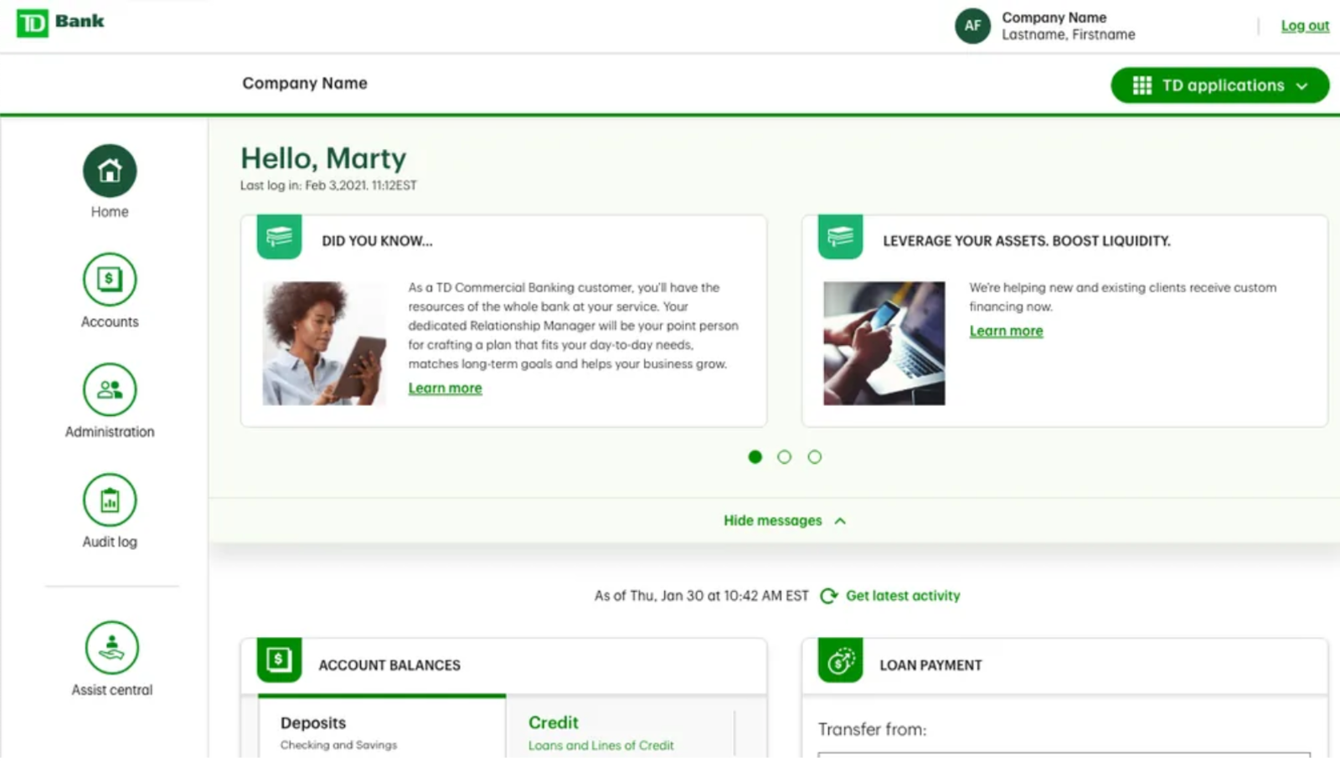Click the Loan Payment icon
Viewport: 1340px width, 761px height.
coord(841,661)
